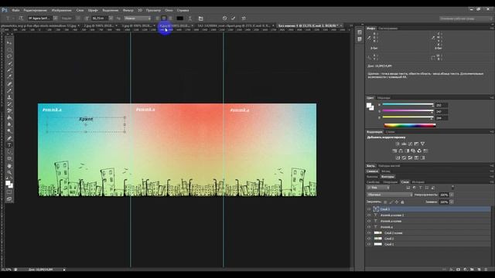The image size is (495, 278).
Task: Open the Операции panel tab
Action: coord(390,182)
